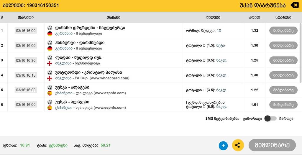Click match title ლიდსი - შეფილდ იუნ.
This screenshot has width=302, height=155.
click(79, 57)
